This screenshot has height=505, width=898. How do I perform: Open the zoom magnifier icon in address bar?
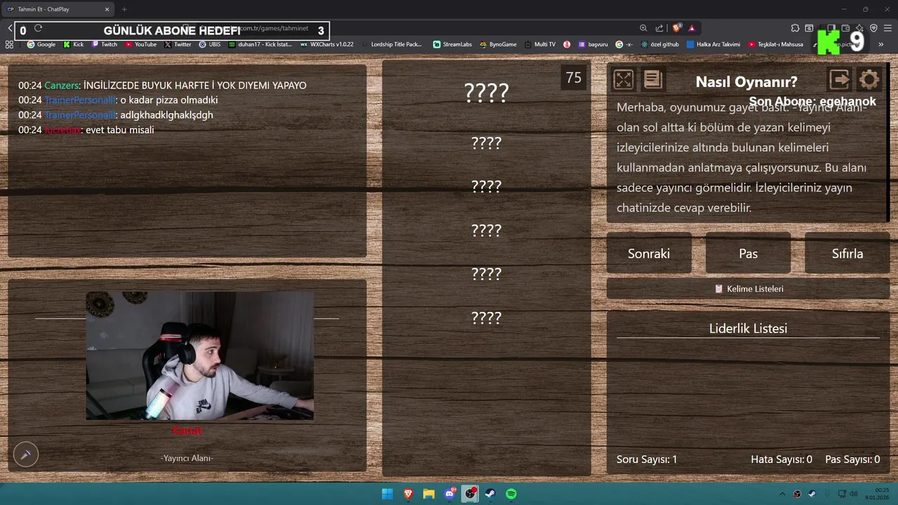point(643,28)
